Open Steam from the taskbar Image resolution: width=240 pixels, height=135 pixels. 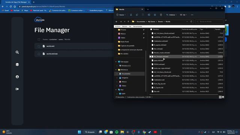(150, 132)
